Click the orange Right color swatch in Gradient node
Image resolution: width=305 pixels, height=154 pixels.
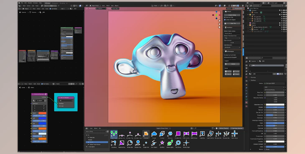click(42, 113)
